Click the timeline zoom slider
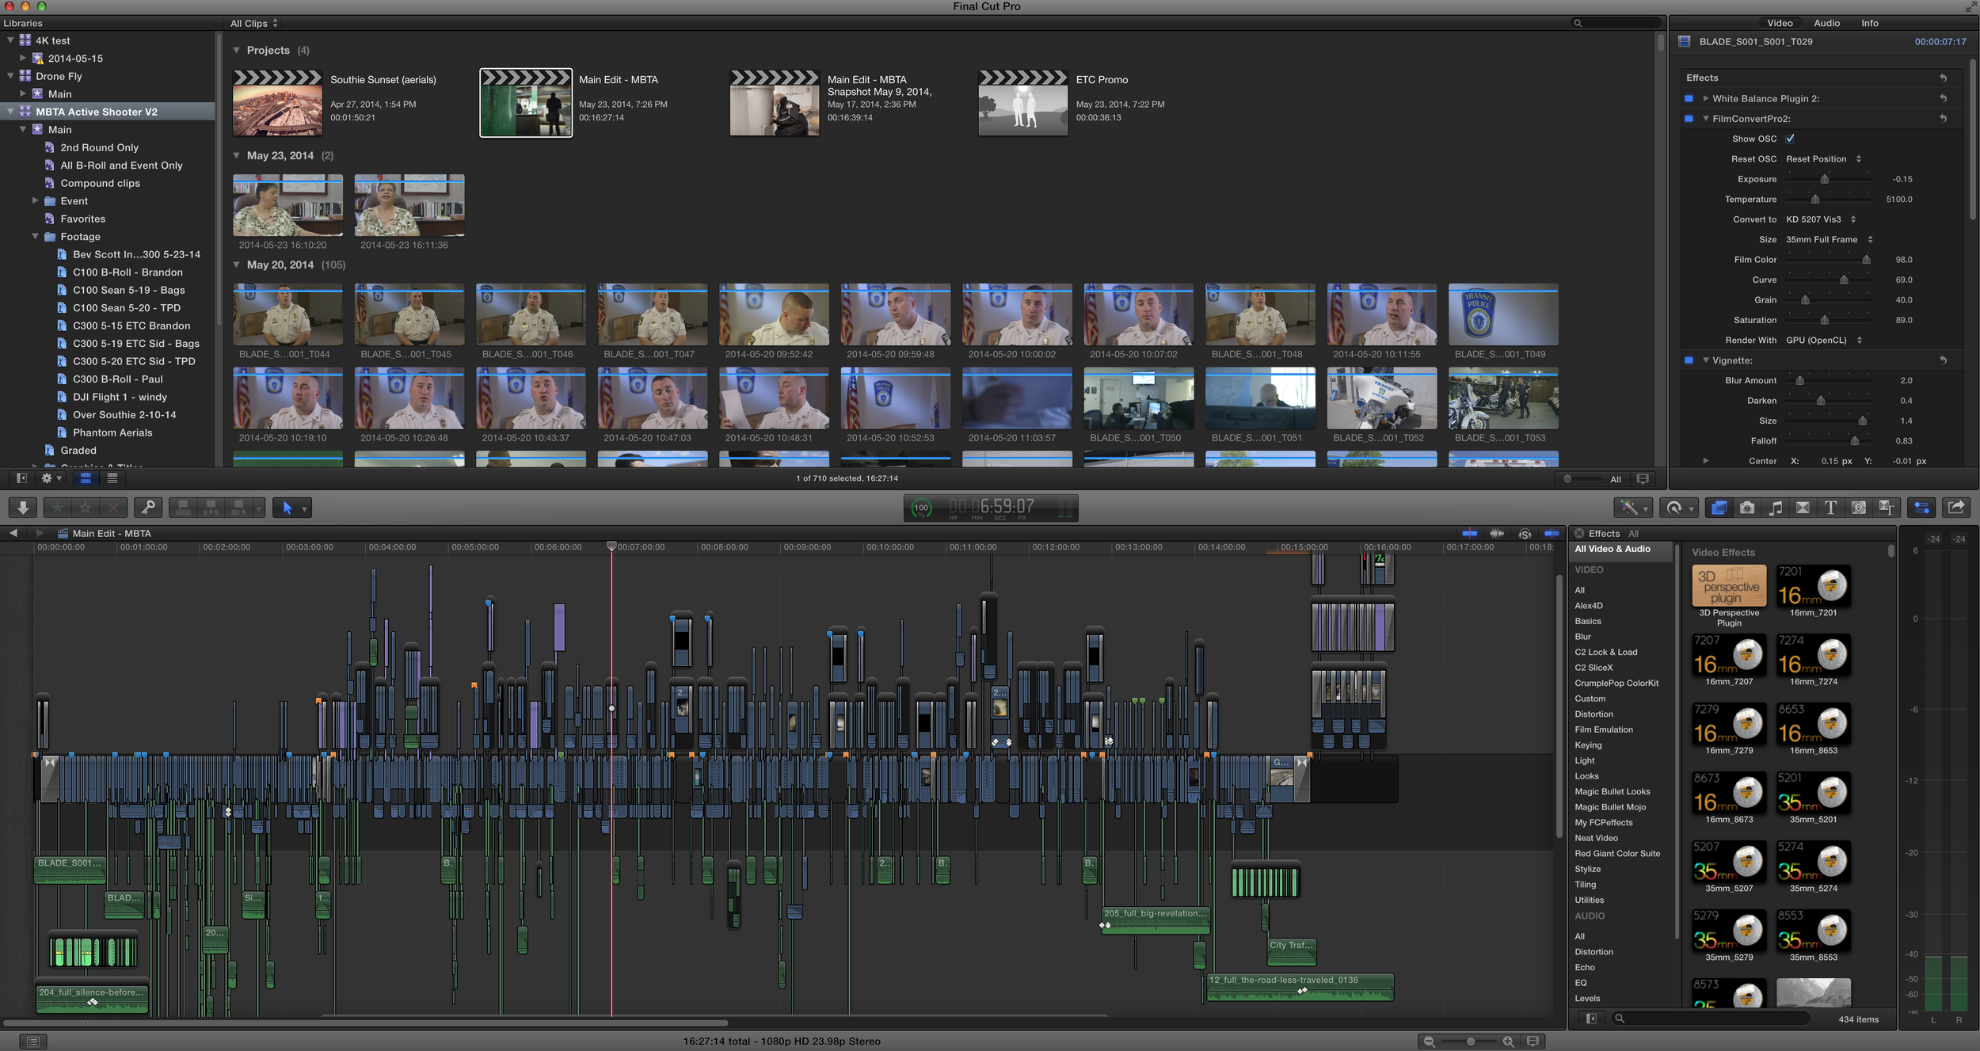 1470,1041
